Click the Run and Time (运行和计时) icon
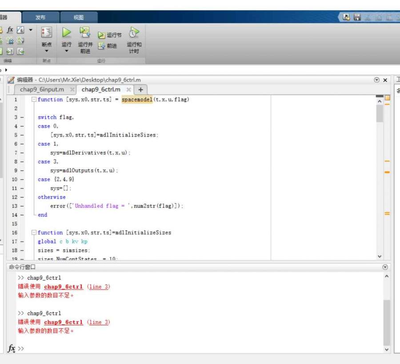This screenshot has width=400, height=364. click(x=134, y=32)
